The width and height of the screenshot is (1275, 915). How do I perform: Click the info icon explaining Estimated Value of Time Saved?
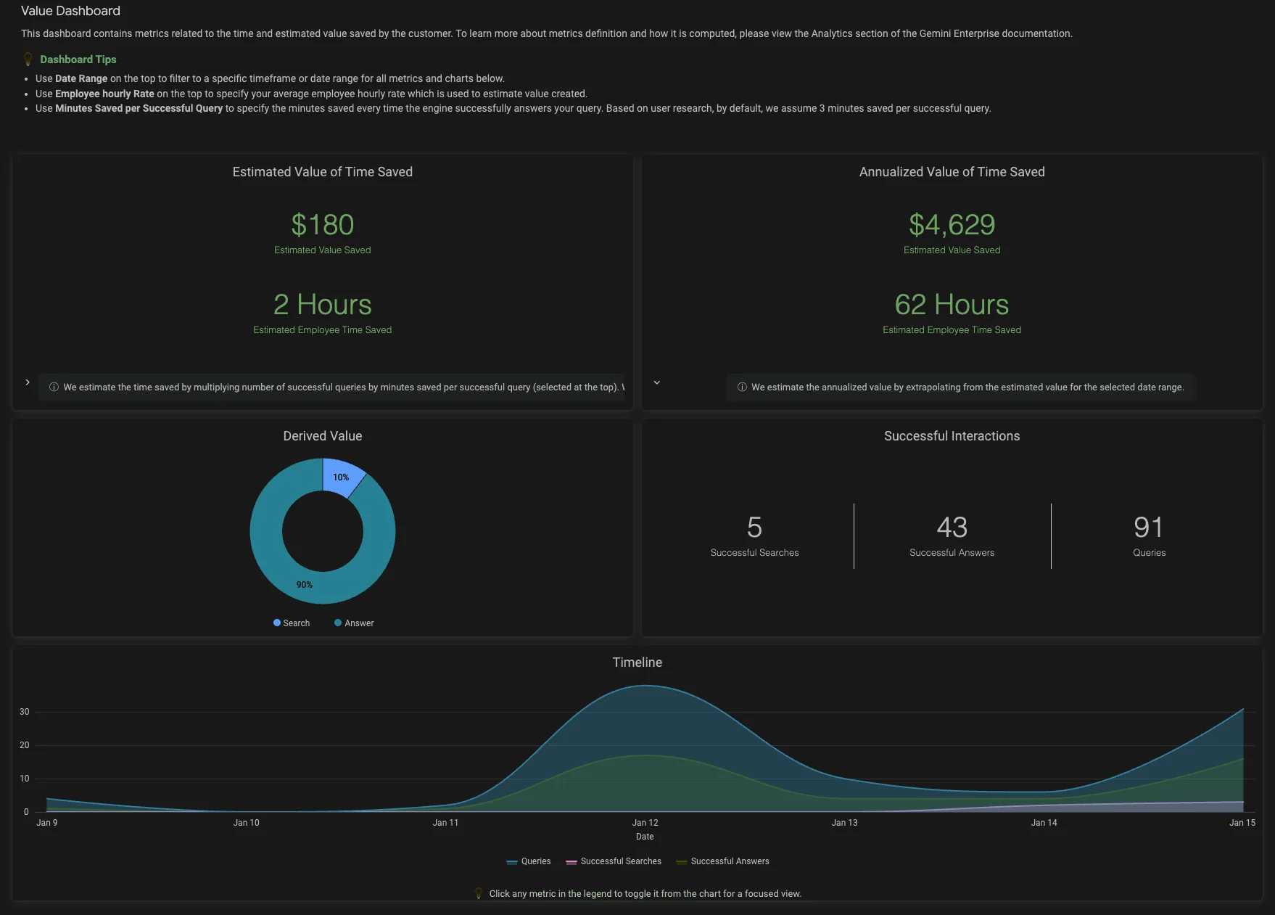54,387
